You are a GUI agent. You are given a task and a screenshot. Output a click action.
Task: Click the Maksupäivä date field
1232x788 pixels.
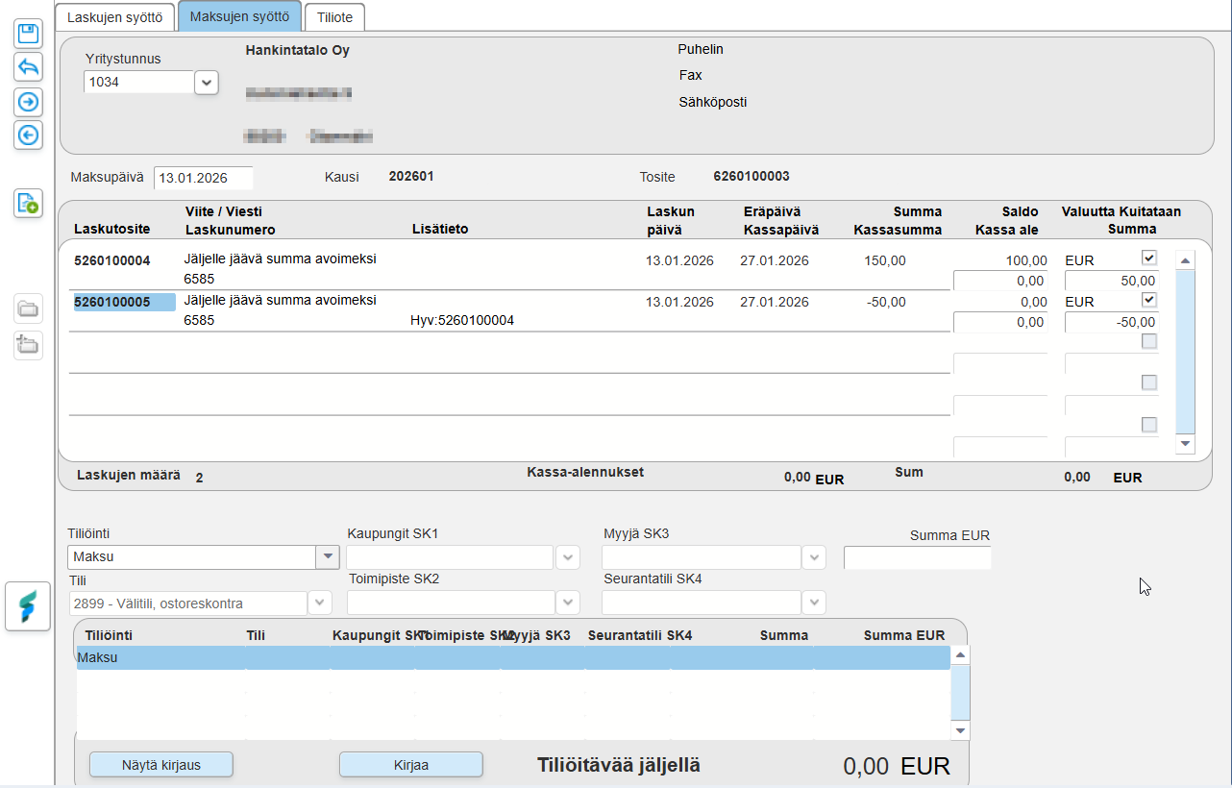203,178
